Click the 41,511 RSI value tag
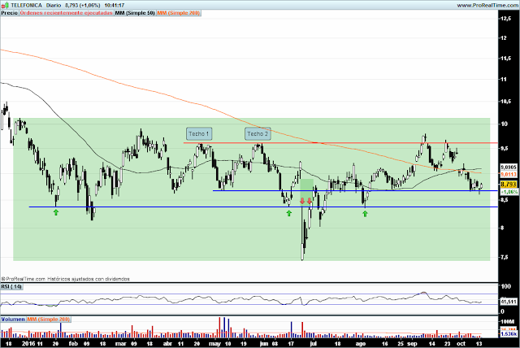The width and height of the screenshot is (520, 348). point(509,302)
